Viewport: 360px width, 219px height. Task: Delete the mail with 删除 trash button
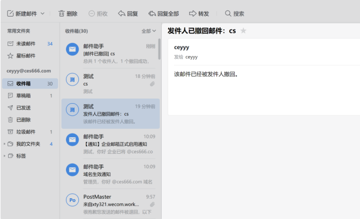pyautogui.click(x=67, y=13)
